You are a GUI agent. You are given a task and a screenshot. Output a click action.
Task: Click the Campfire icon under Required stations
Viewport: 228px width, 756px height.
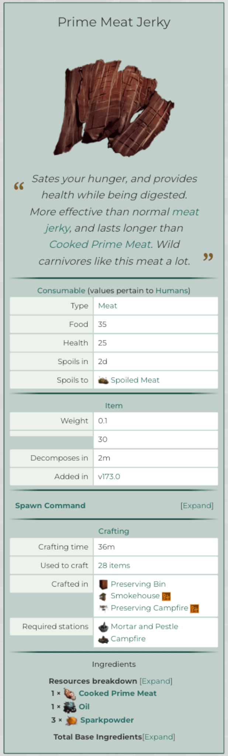[x=103, y=638]
